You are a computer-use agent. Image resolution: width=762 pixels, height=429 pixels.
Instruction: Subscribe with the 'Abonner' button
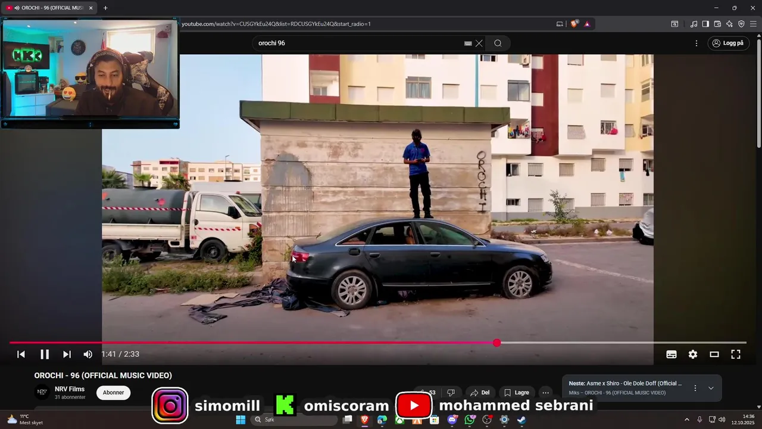[x=113, y=393]
